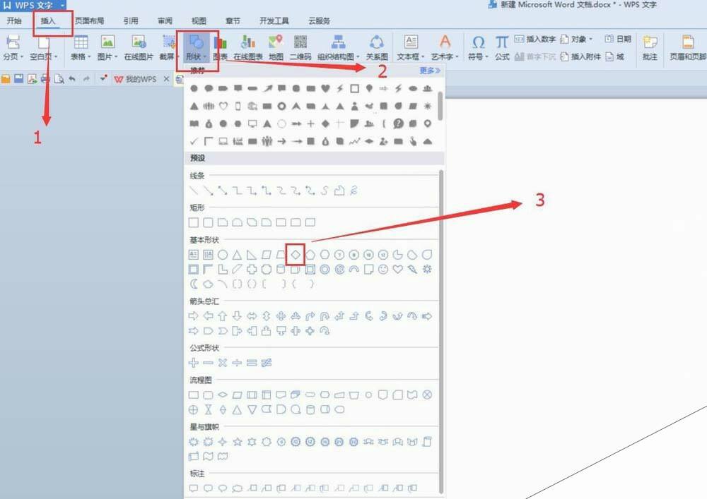
Task: Open the 形状 shapes dropdown
Action: (196, 47)
